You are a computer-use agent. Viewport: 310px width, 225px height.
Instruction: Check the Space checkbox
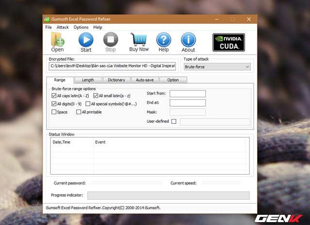pos(54,112)
